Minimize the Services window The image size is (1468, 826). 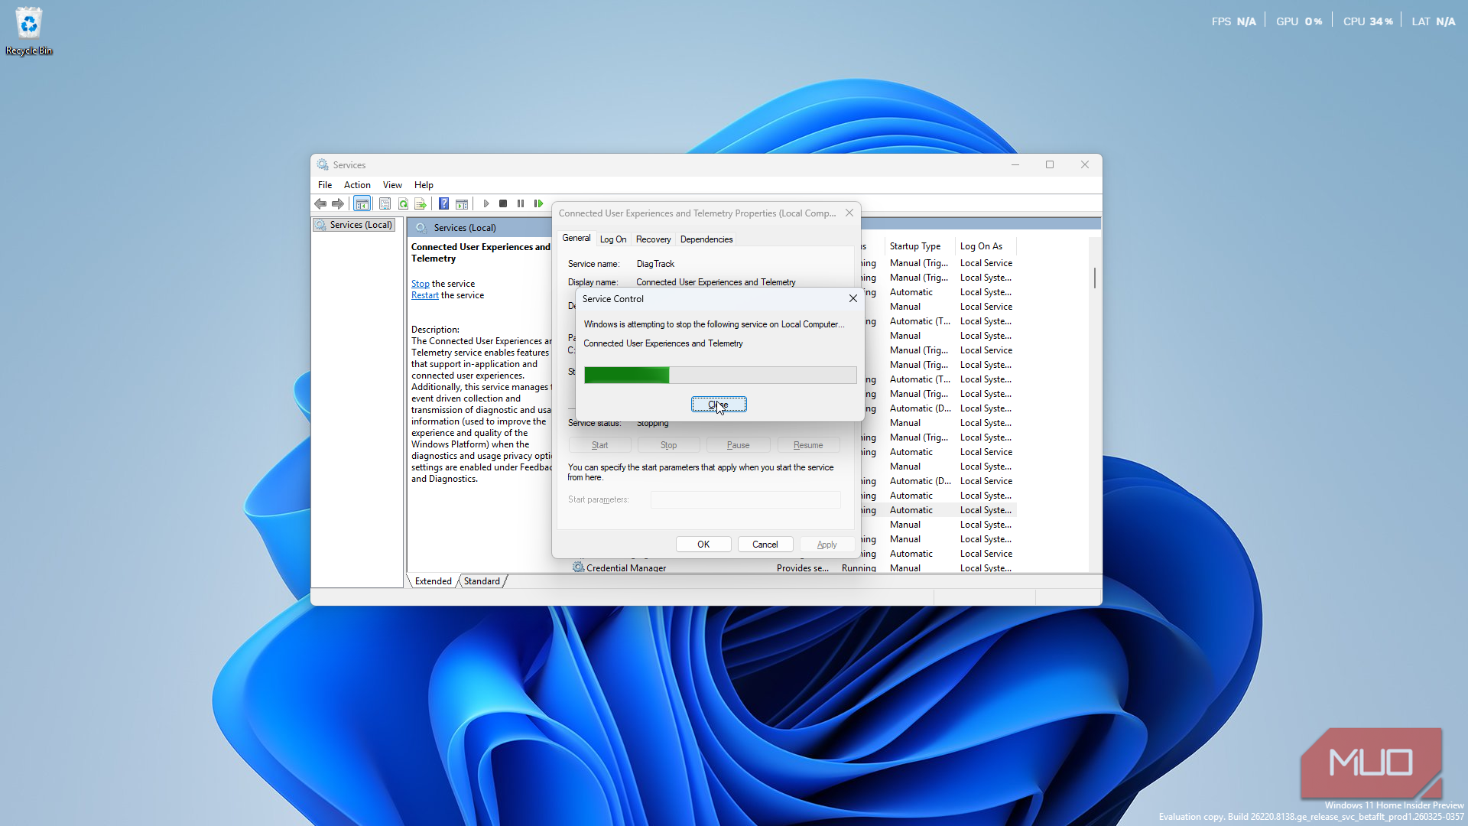[1015, 164]
